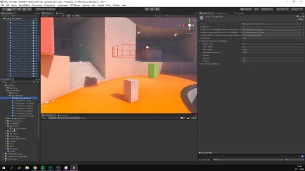Open the GameObject menu
The width and height of the screenshot is (305, 171).
click(24, 5)
